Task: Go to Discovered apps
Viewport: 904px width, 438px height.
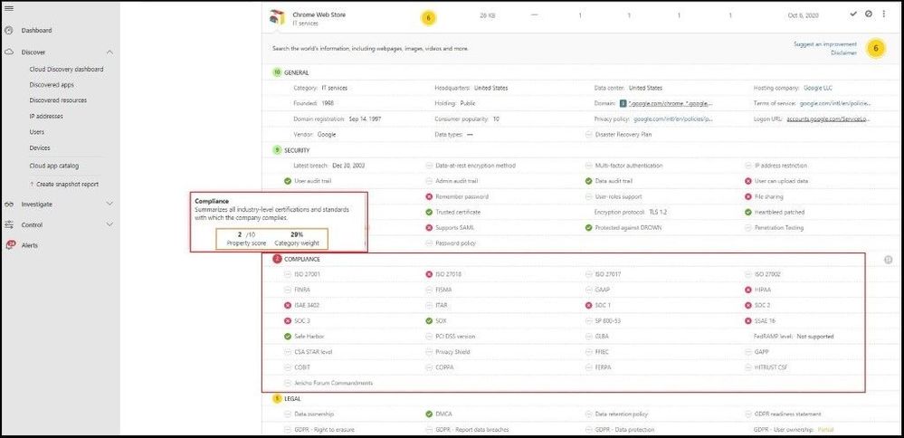Action: click(x=52, y=85)
